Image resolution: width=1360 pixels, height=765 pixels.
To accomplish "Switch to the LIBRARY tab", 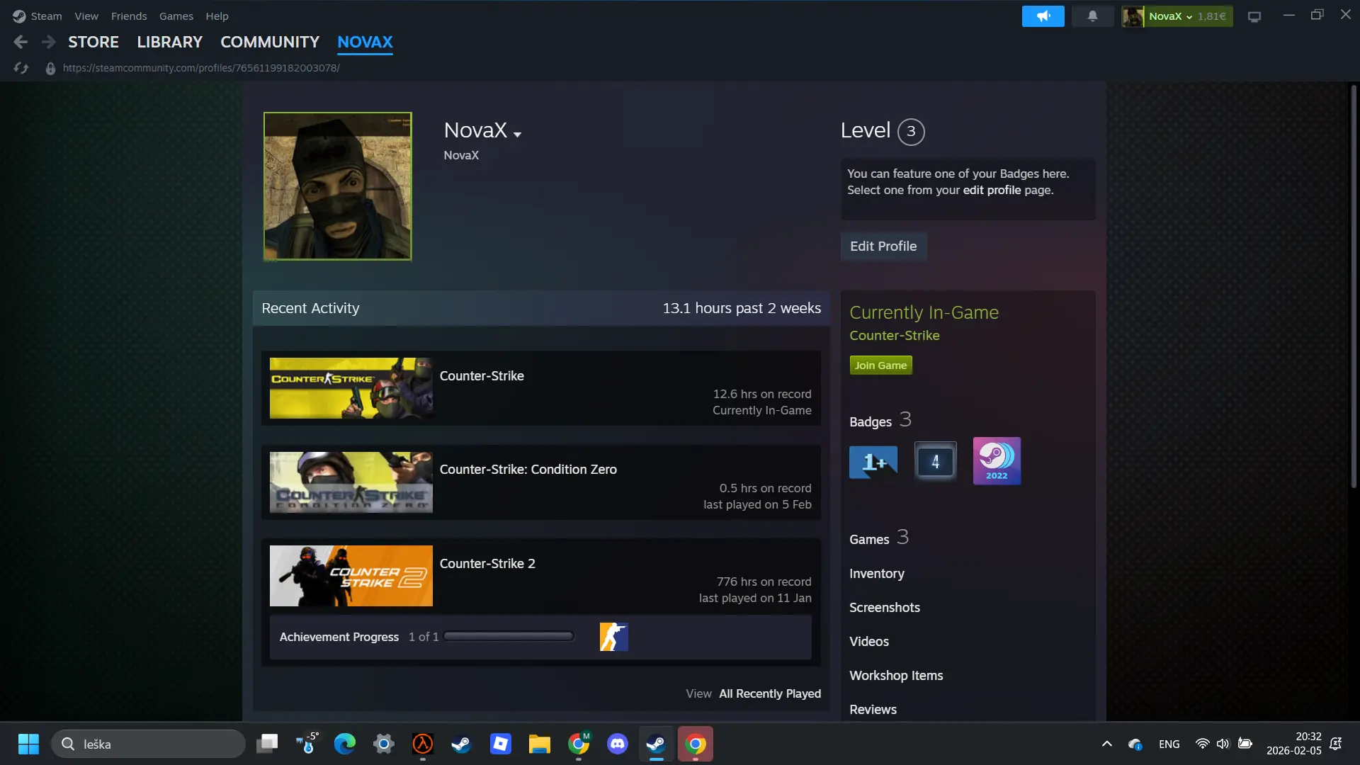I will [169, 42].
